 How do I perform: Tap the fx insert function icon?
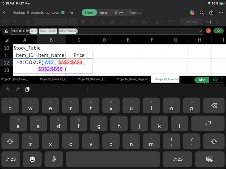(x=6, y=31)
